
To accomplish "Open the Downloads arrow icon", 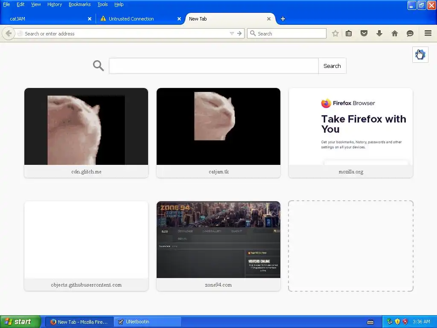I will pyautogui.click(x=379, y=33).
